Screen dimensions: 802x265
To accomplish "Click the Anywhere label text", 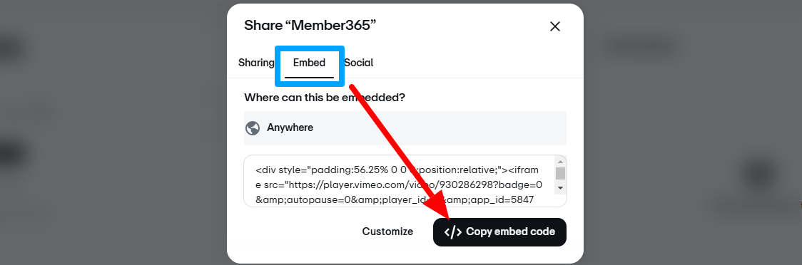I will pyautogui.click(x=290, y=128).
